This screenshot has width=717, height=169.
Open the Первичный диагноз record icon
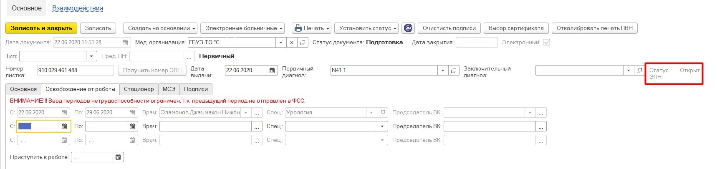454,71
